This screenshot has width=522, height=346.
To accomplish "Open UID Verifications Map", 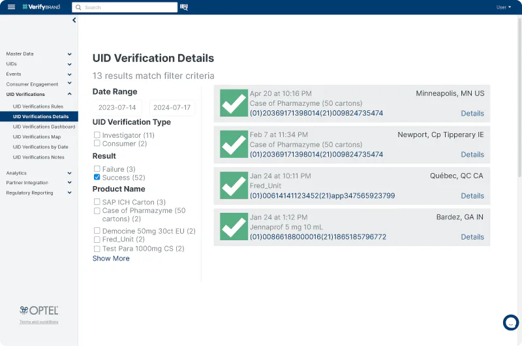I will (37, 136).
